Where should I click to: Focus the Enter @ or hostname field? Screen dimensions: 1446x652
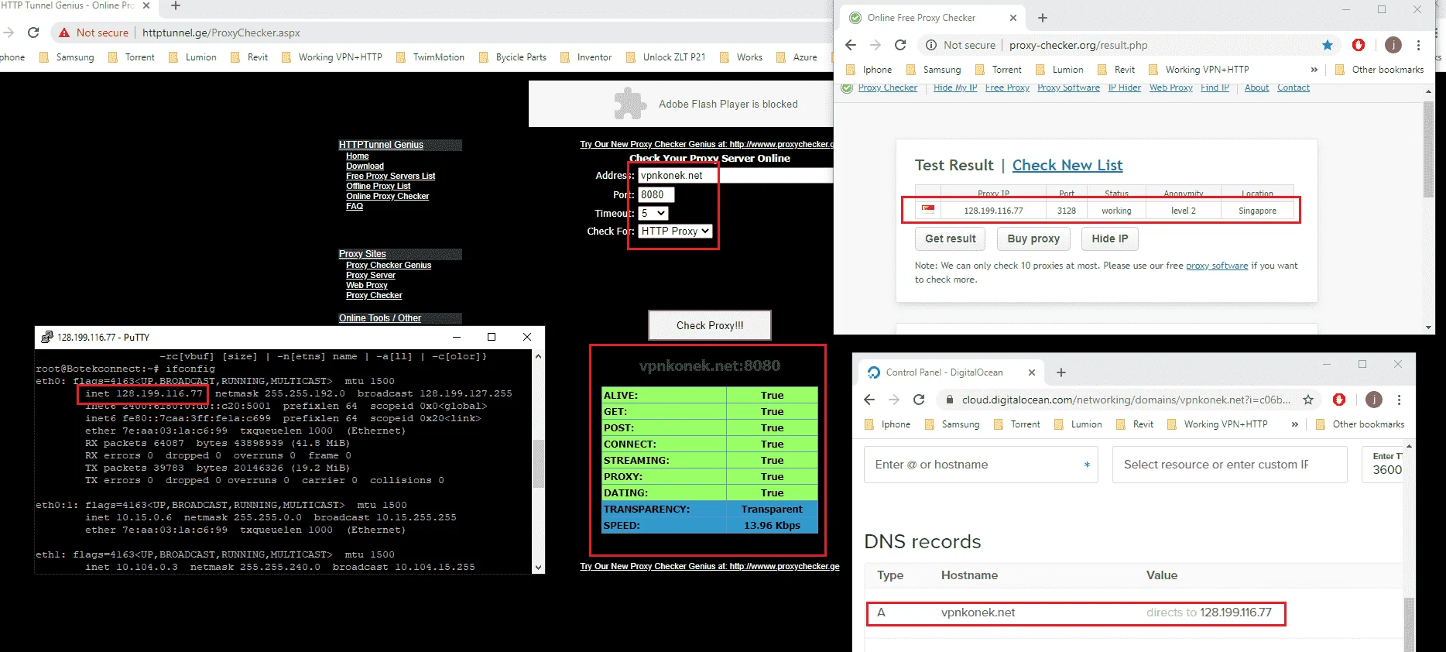[x=981, y=465]
